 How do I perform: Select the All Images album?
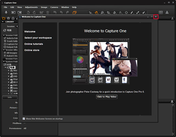point(11,53)
